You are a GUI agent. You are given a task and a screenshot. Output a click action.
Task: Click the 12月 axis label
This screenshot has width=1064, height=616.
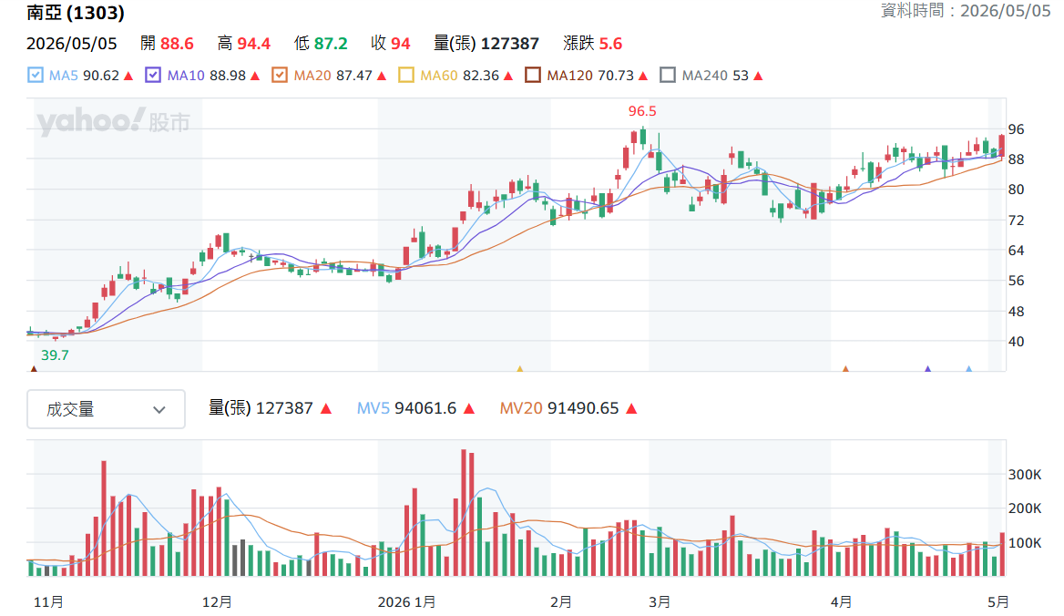point(217,601)
